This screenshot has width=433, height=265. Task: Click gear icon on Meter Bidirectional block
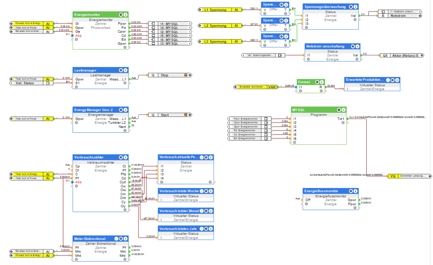tap(121, 238)
